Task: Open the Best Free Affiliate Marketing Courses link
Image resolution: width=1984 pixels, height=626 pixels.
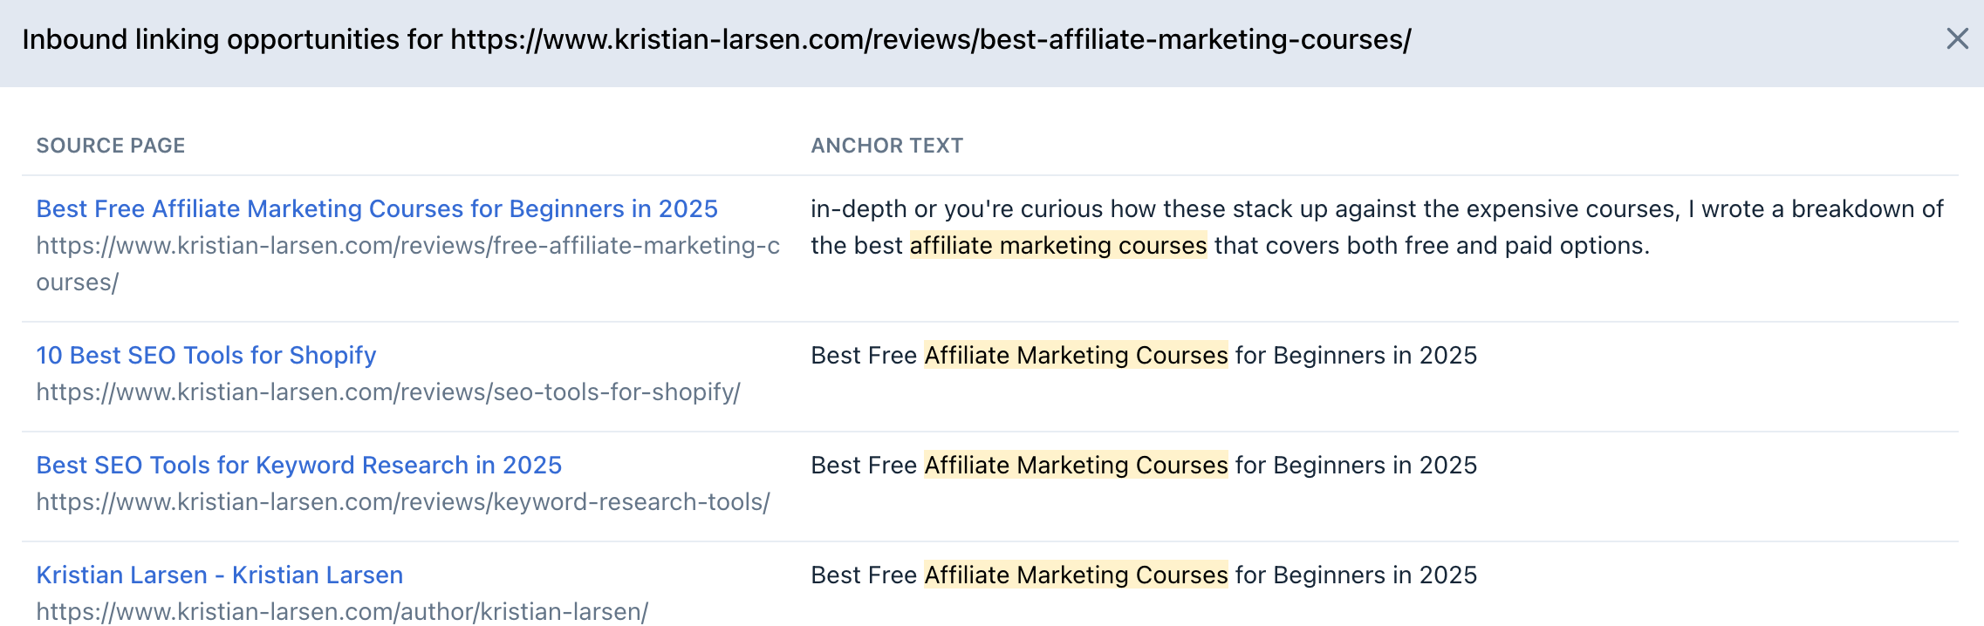Action: (x=376, y=209)
